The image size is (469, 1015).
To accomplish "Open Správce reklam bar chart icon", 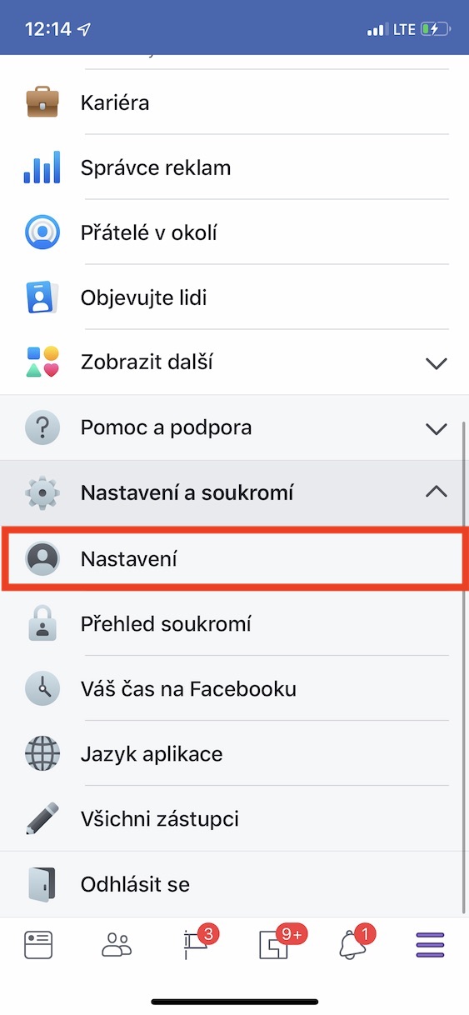I will tap(42, 167).
